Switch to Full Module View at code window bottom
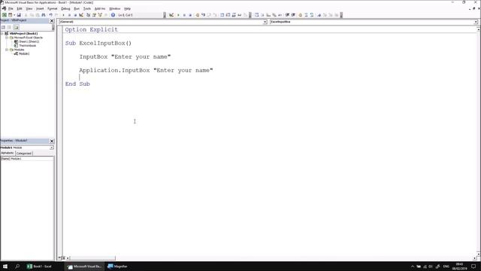 pyautogui.click(x=63, y=258)
